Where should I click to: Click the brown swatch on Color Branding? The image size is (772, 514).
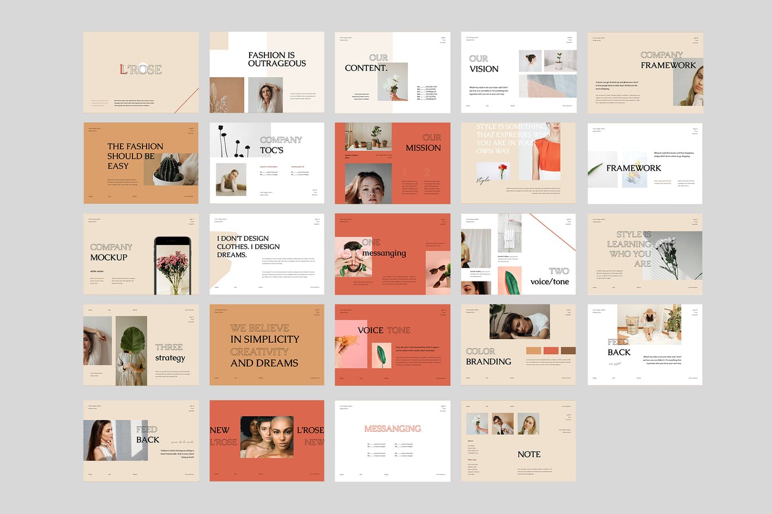click(568, 351)
